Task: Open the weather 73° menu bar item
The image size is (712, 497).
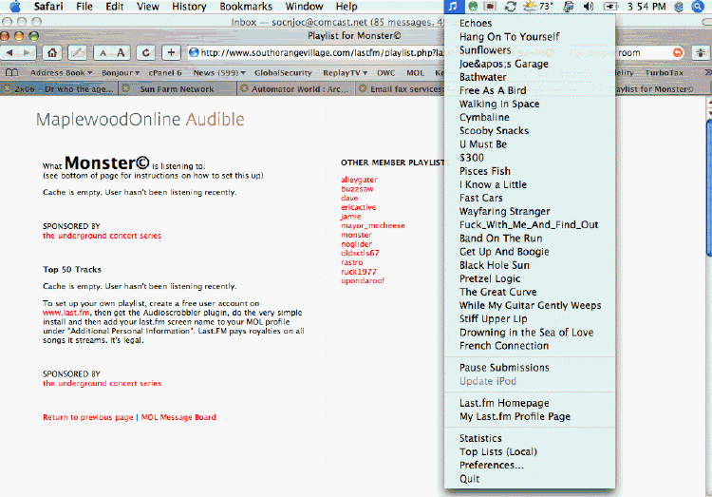Action: [538, 7]
